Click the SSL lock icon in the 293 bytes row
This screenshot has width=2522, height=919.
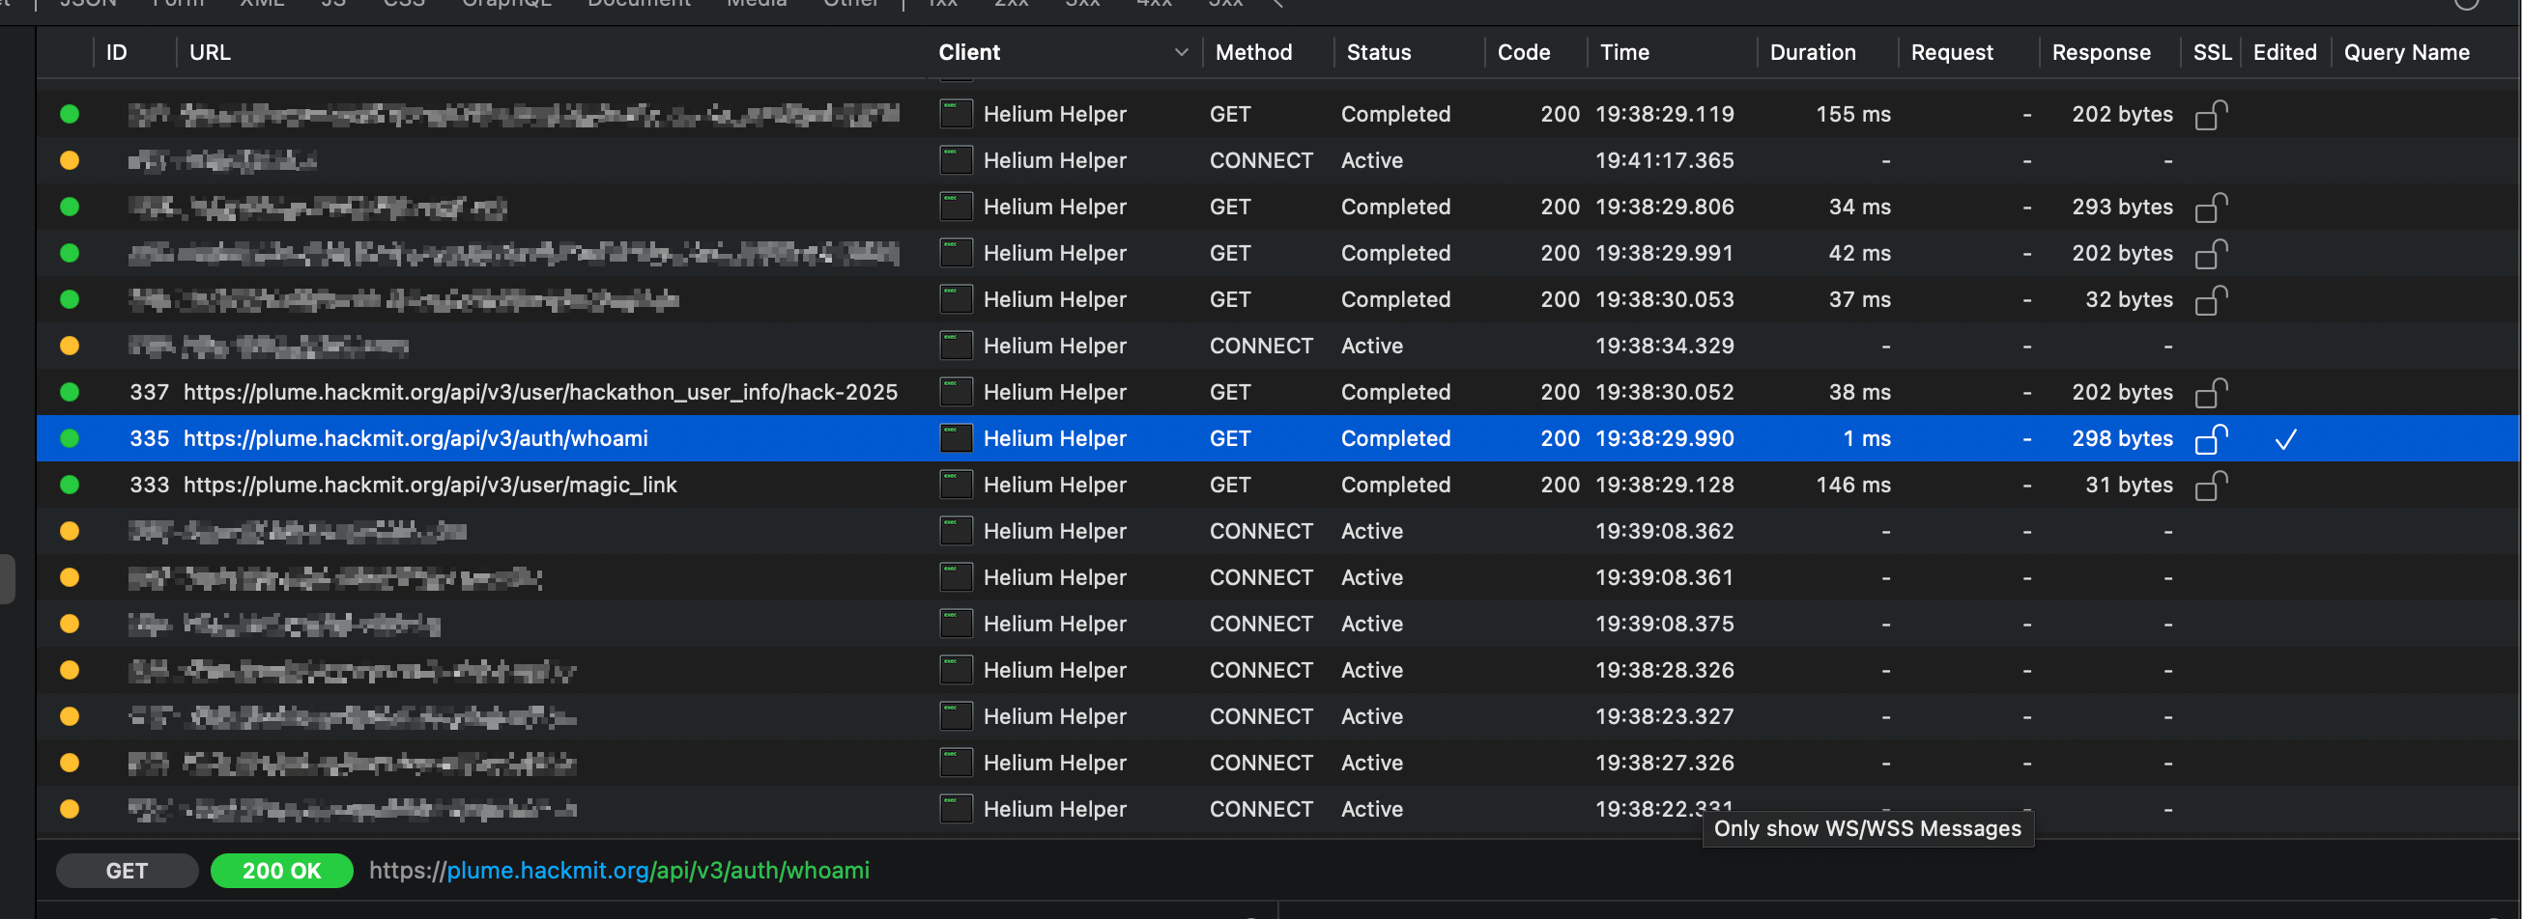click(x=2210, y=208)
